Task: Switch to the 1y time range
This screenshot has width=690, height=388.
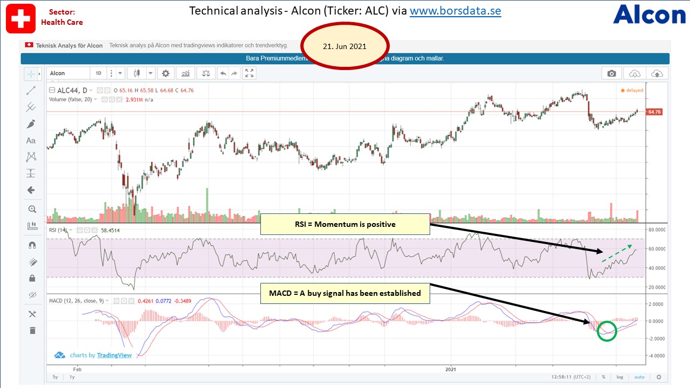Action: pyautogui.click(x=72, y=377)
